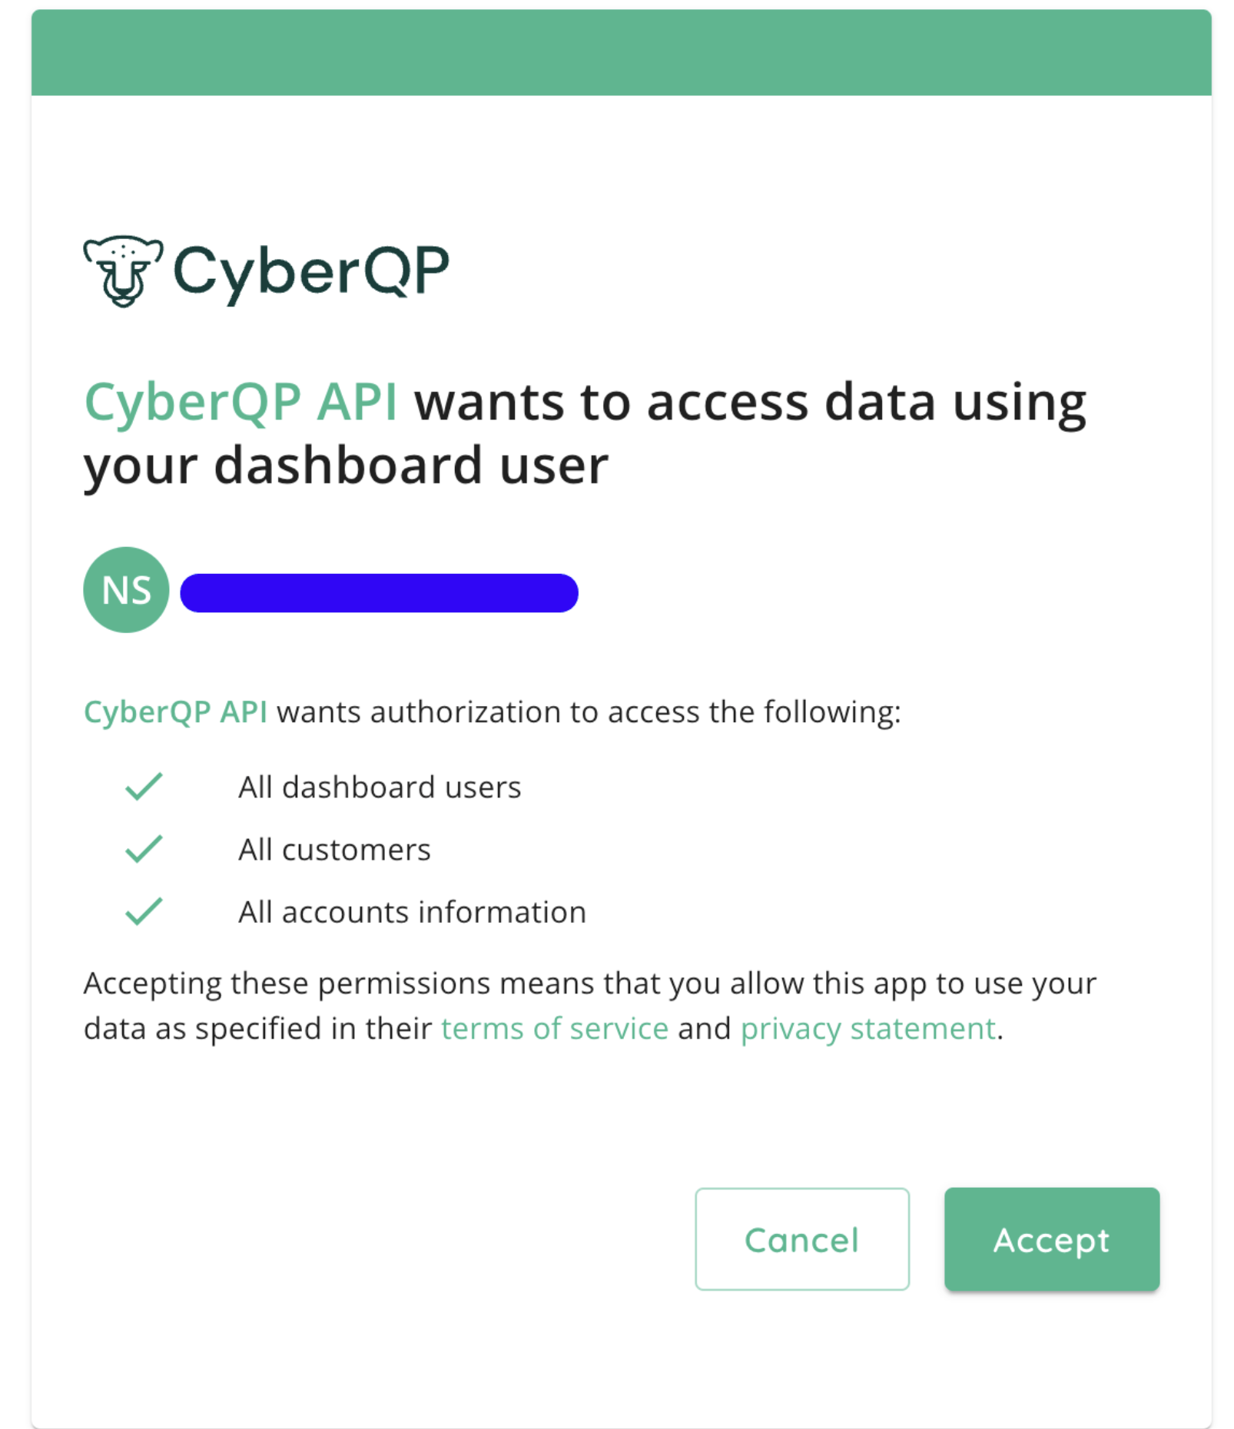Click the All dashboard users permission text
Screen dimensions: 1234x1429
(x=380, y=787)
